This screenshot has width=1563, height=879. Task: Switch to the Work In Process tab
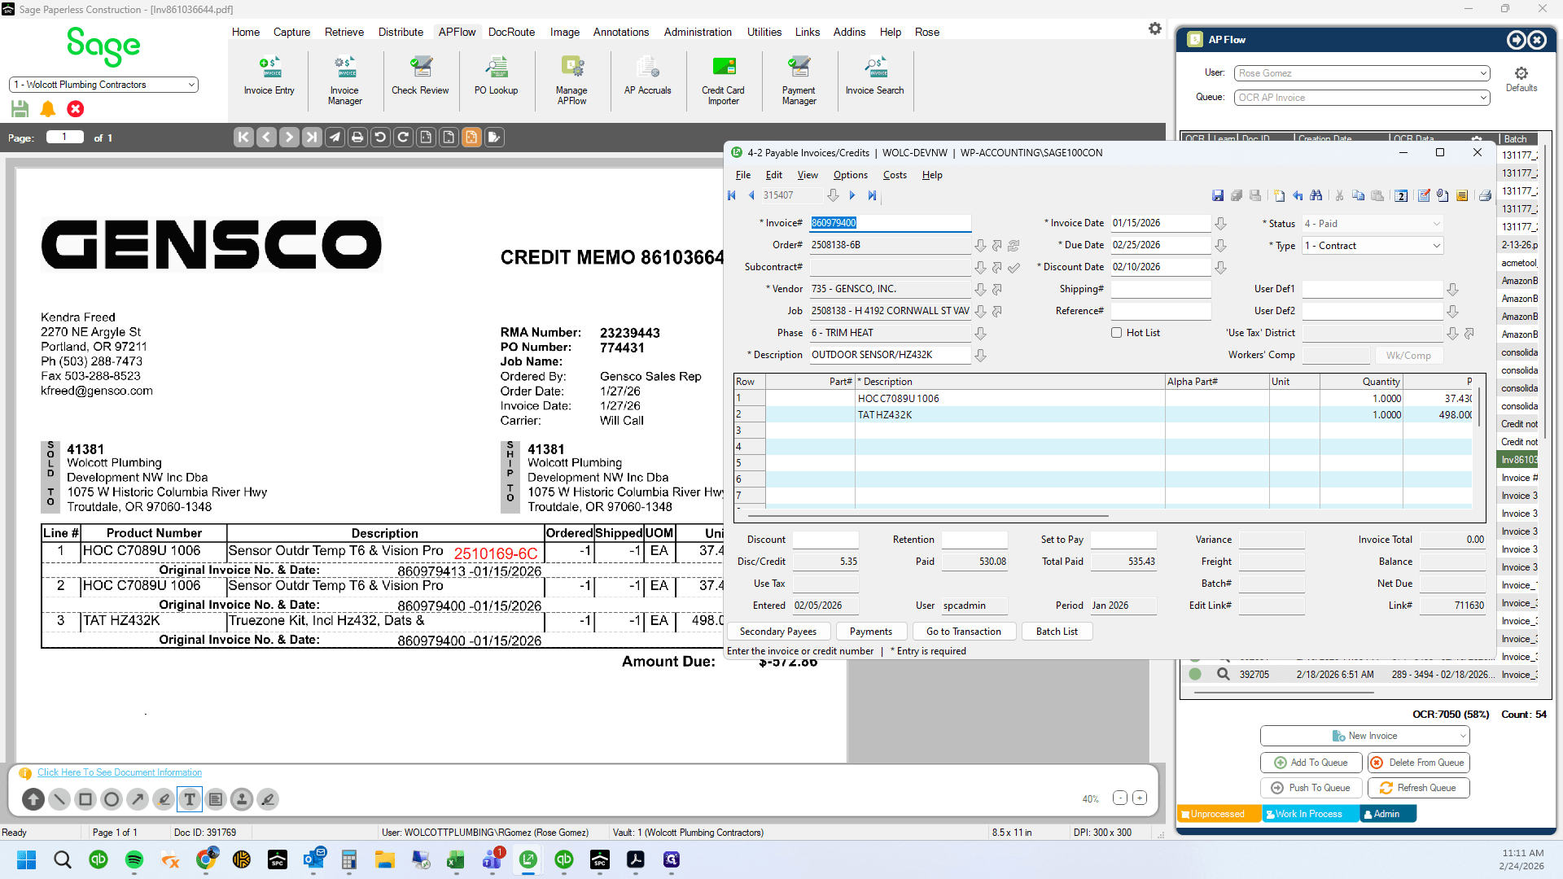(x=1309, y=814)
